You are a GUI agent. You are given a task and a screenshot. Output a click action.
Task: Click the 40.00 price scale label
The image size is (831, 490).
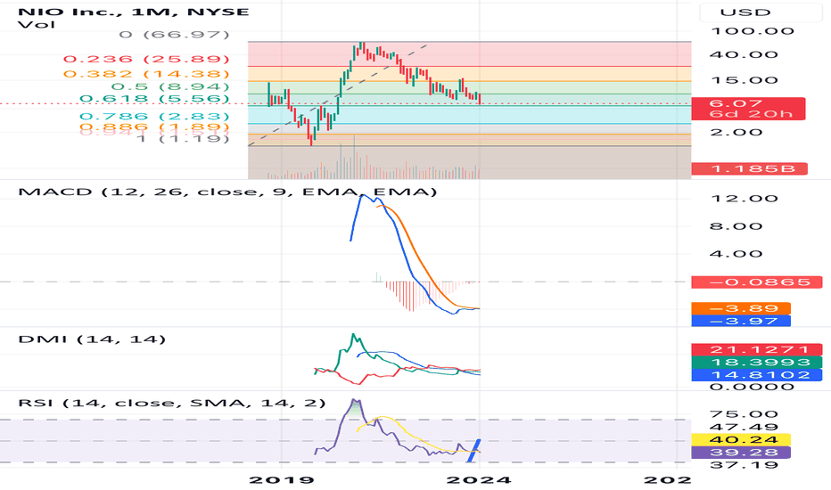(744, 55)
